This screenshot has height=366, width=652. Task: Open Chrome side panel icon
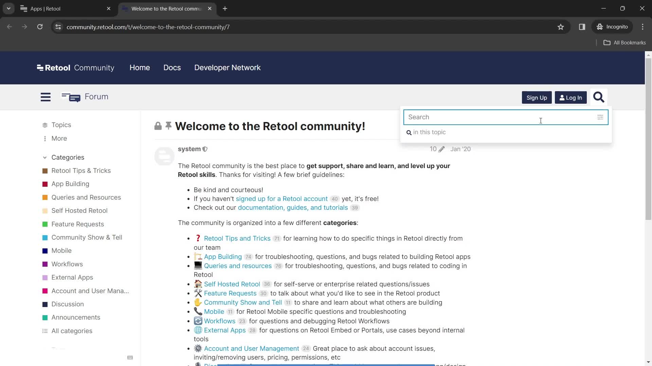582,27
